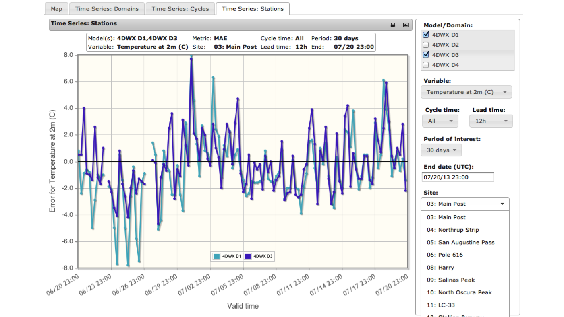Enable the 4DWX D4 checkbox
Image resolution: width=564 pixels, height=317 pixels.
(x=426, y=65)
